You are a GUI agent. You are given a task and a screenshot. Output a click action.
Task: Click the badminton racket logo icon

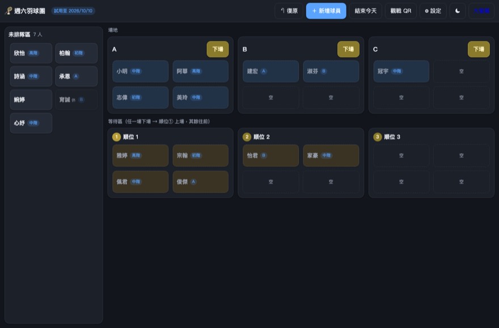[9, 11]
